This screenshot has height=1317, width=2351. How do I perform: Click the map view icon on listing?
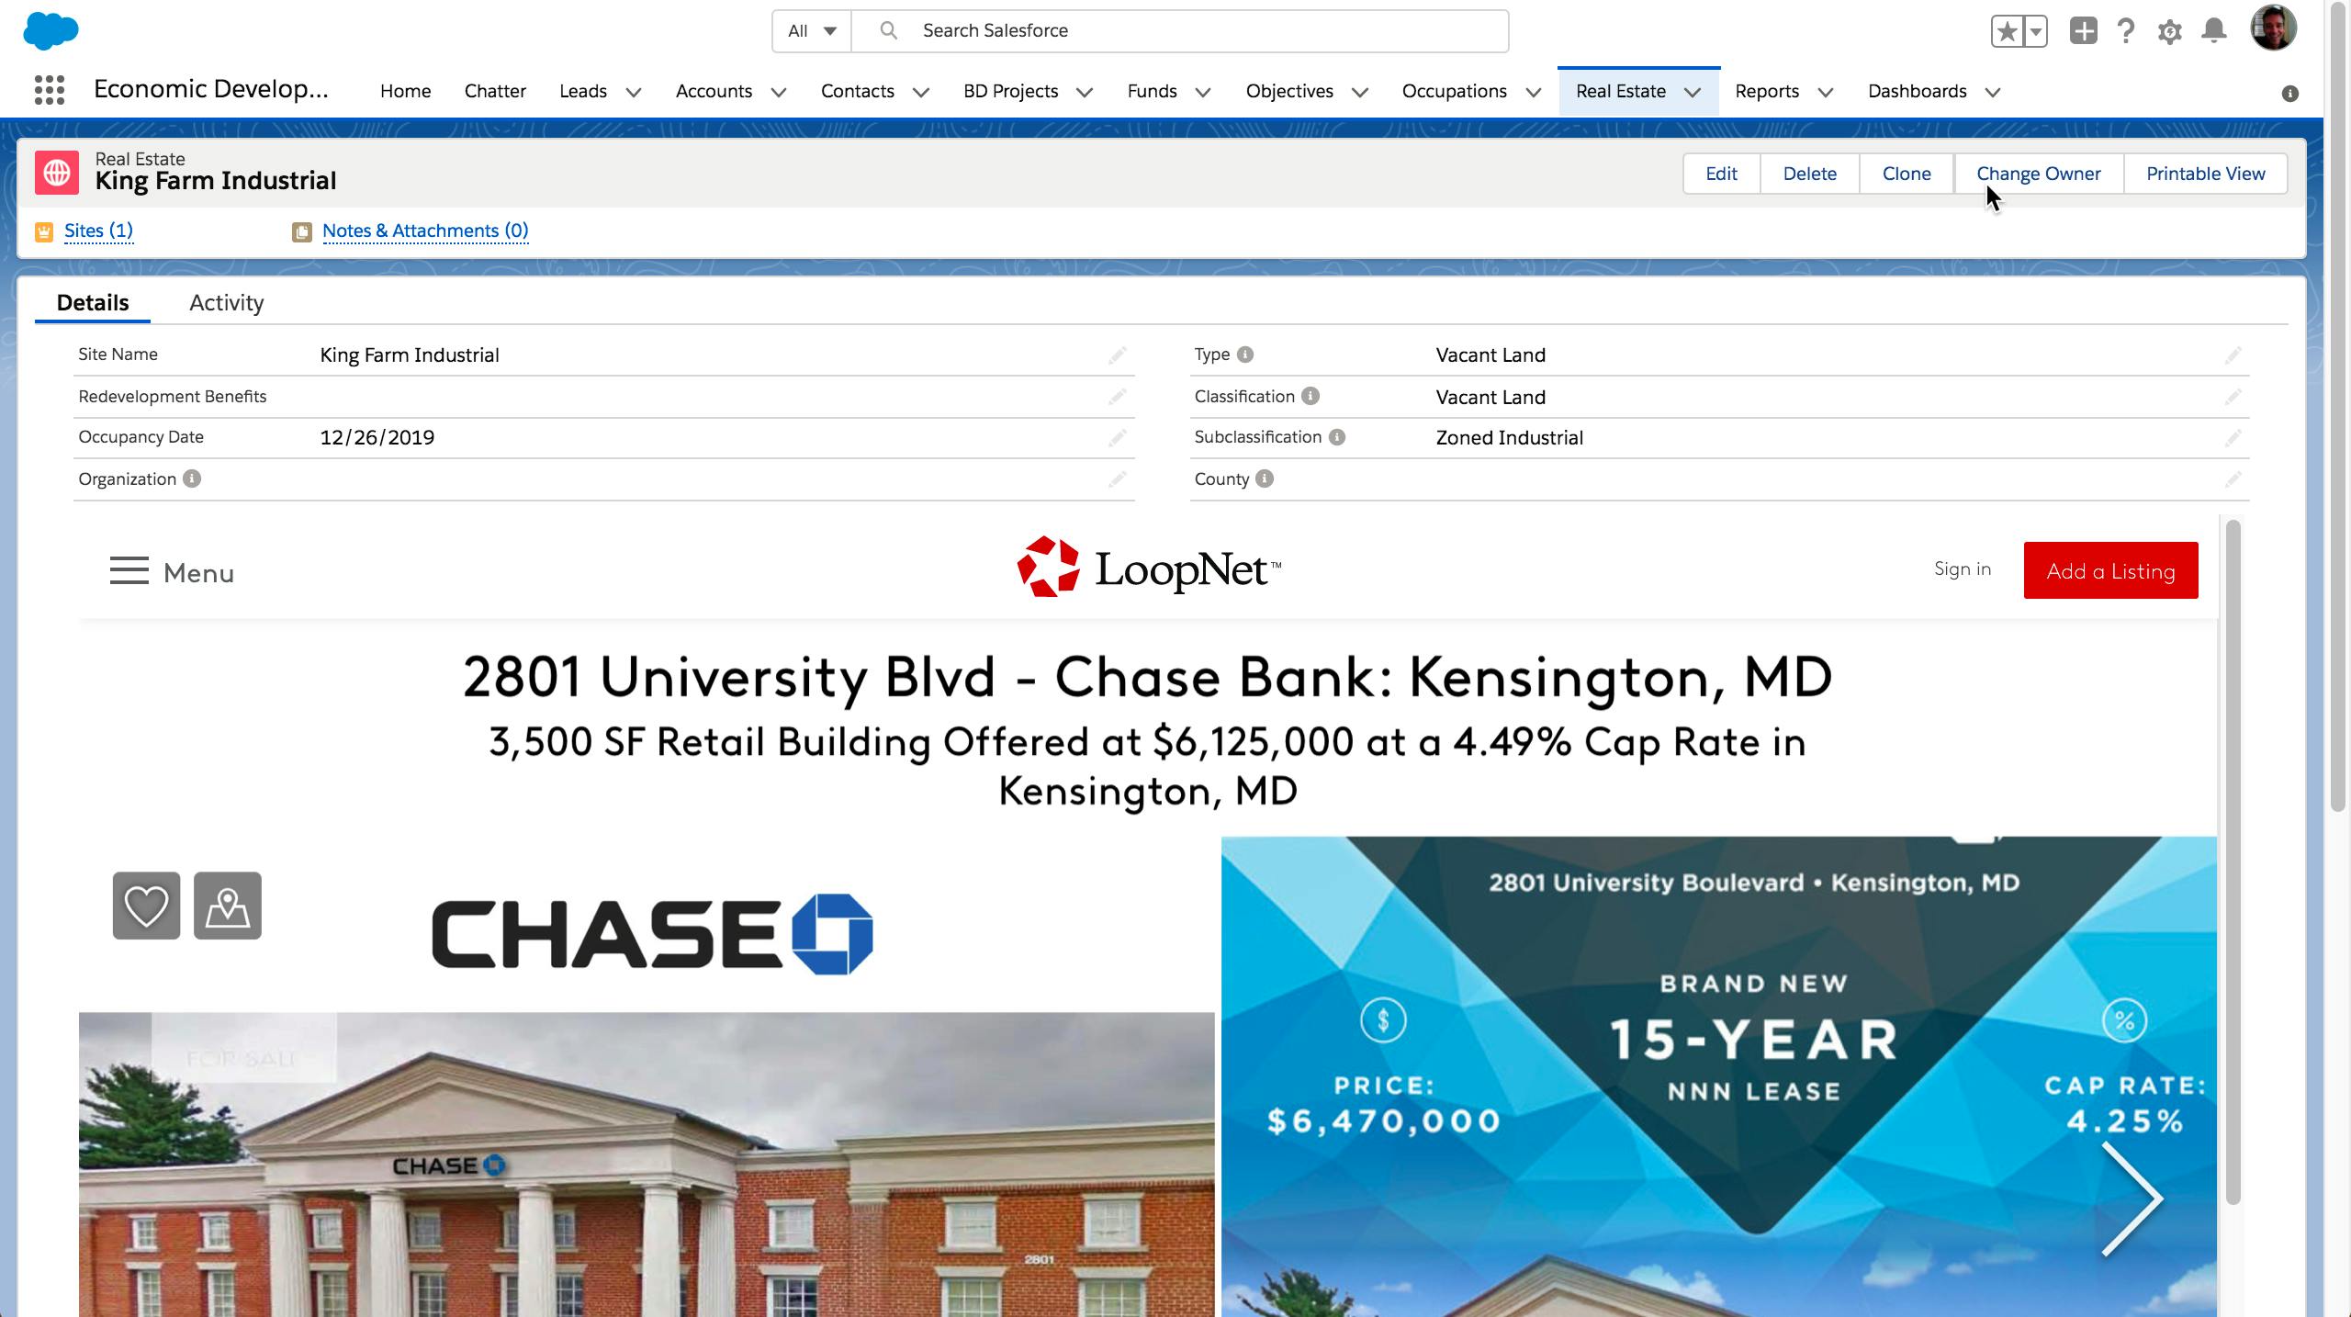227,906
